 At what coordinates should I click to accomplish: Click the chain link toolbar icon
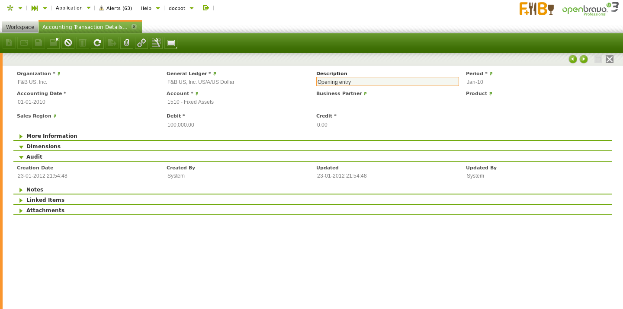coord(141,43)
